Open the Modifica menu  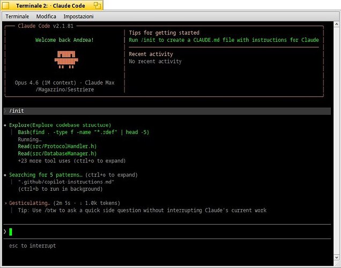(x=46, y=17)
